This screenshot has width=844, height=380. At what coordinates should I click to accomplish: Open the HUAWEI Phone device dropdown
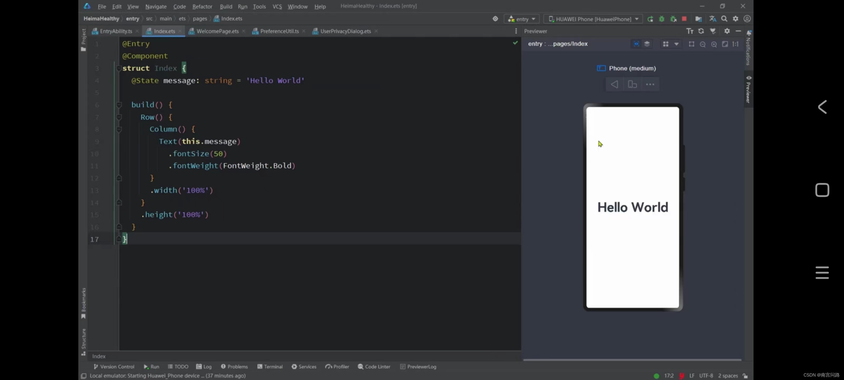coord(593,19)
